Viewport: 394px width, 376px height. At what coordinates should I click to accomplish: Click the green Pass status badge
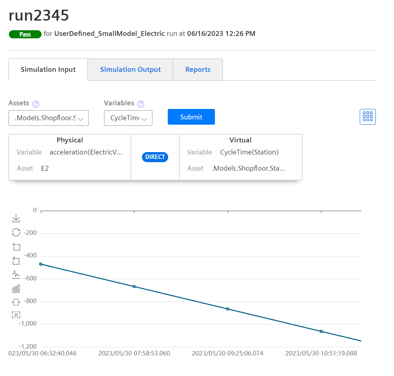(x=25, y=34)
